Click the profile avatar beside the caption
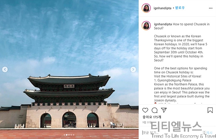Viewport: 216px width, 139px height. [146, 26]
